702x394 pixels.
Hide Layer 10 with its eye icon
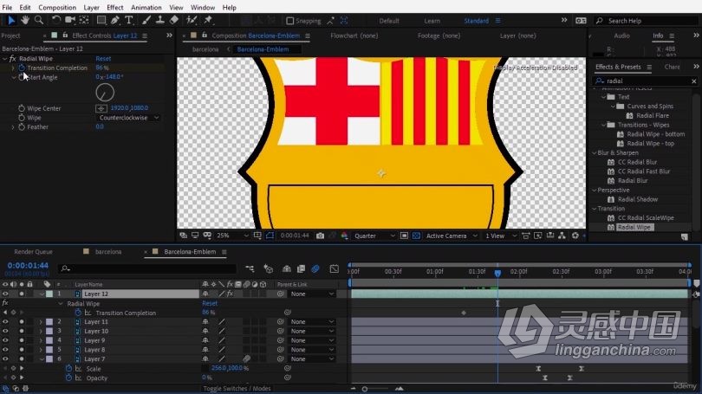[5, 331]
